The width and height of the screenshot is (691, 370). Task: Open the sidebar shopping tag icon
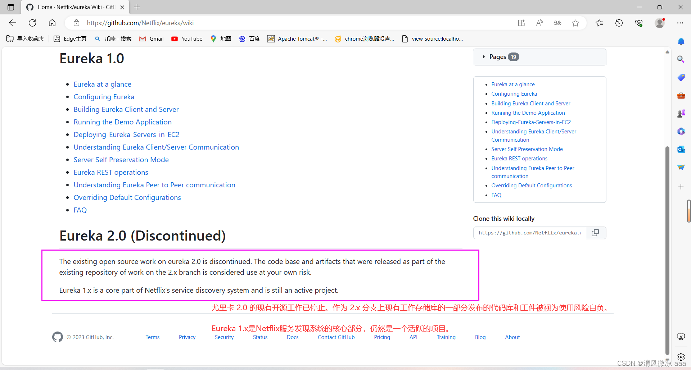point(681,77)
